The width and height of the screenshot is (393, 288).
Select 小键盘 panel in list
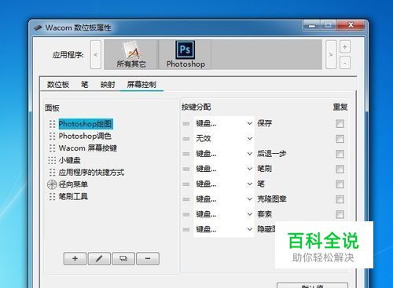[x=69, y=160]
